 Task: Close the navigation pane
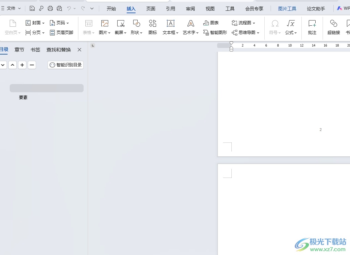click(x=79, y=50)
